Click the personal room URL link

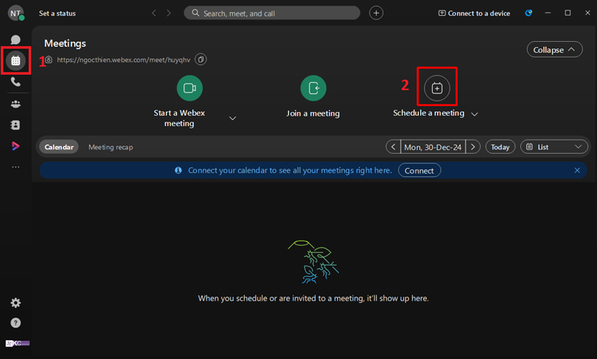coord(123,60)
